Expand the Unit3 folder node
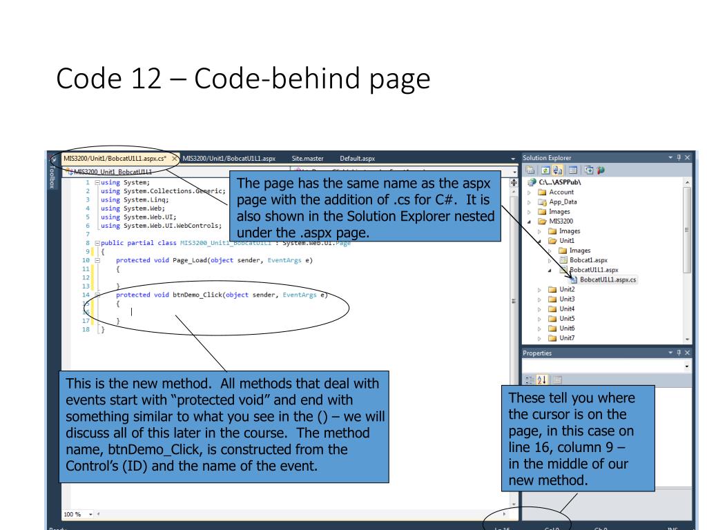This screenshot has height=530, width=707. point(539,300)
